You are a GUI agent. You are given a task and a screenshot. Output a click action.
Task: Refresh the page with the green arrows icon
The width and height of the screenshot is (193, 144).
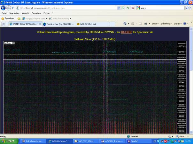[128, 8]
